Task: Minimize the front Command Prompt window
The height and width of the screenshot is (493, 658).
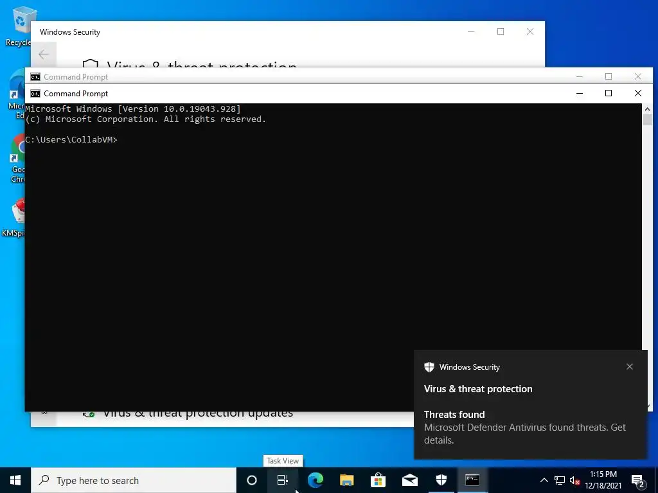Action: point(580,93)
